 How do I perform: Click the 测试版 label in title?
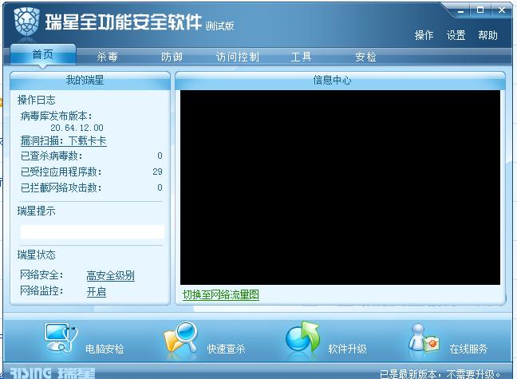[x=219, y=26]
